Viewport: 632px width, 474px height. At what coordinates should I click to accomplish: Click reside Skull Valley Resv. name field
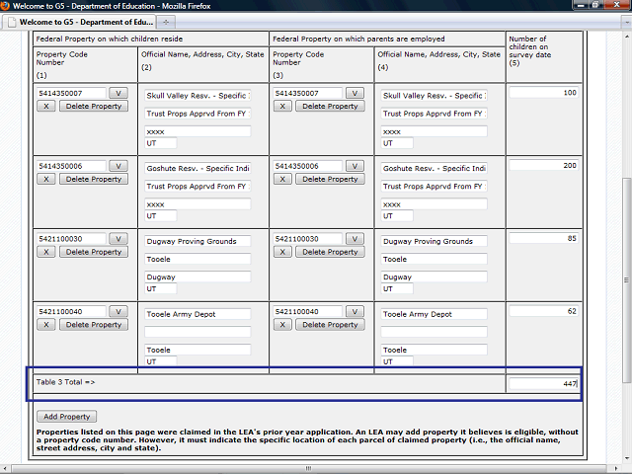click(x=197, y=96)
